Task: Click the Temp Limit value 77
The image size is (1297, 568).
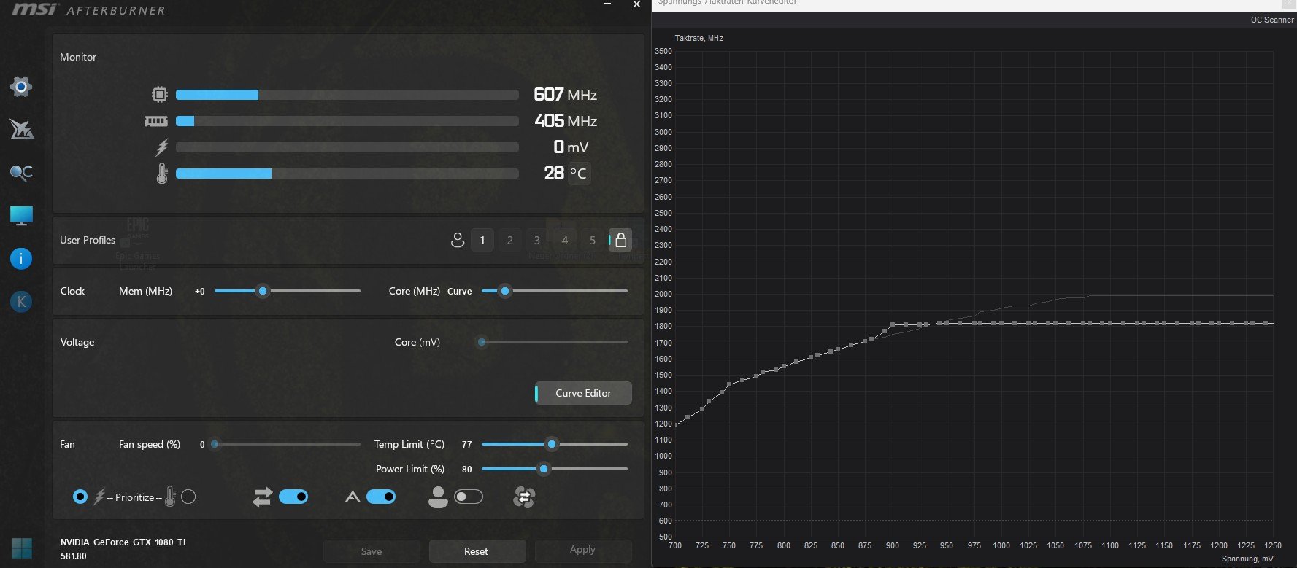Action: coord(467,444)
